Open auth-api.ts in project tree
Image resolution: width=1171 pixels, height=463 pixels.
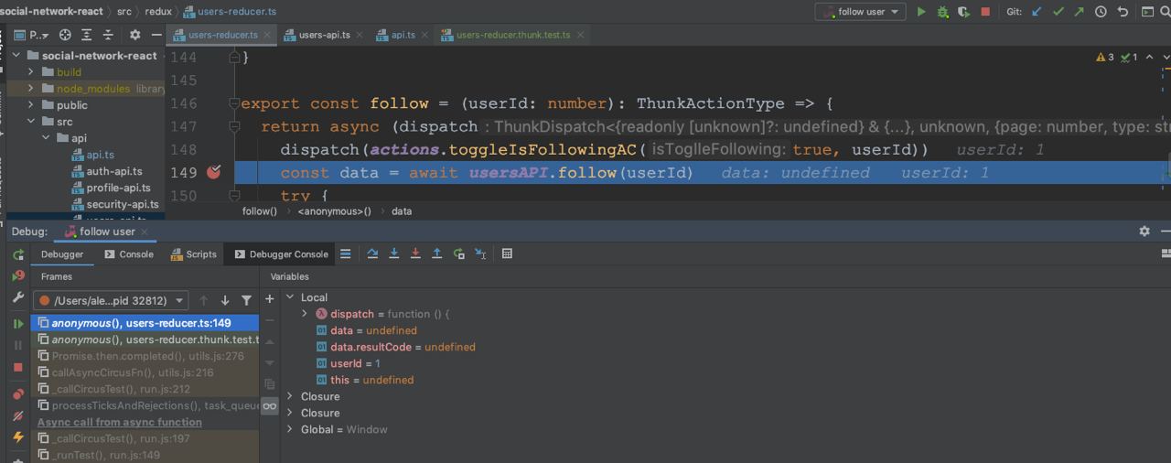[x=114, y=171]
